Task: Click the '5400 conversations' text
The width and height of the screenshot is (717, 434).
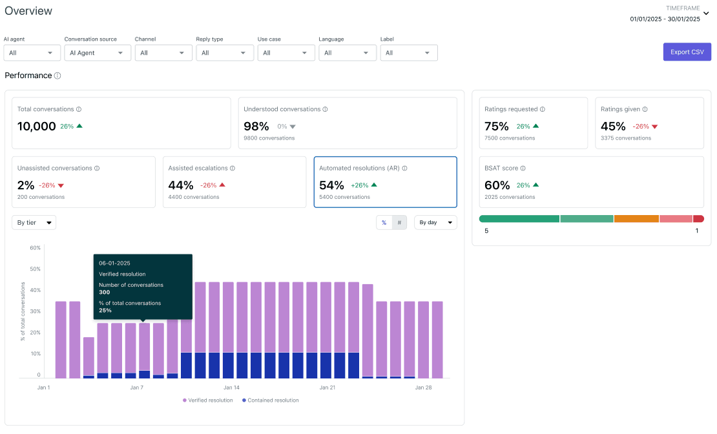Action: [345, 197]
